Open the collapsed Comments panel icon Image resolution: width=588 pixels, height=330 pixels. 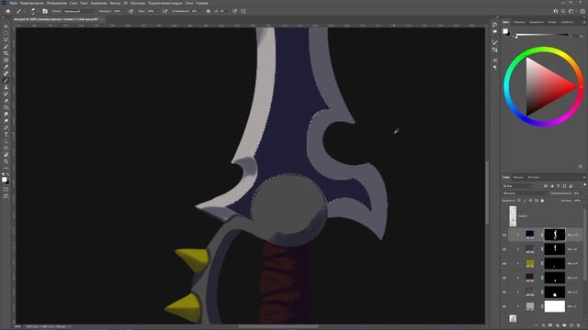pyautogui.click(x=495, y=32)
